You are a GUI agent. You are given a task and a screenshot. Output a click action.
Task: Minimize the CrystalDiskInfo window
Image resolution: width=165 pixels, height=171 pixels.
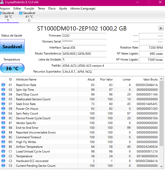(x=137, y=2)
